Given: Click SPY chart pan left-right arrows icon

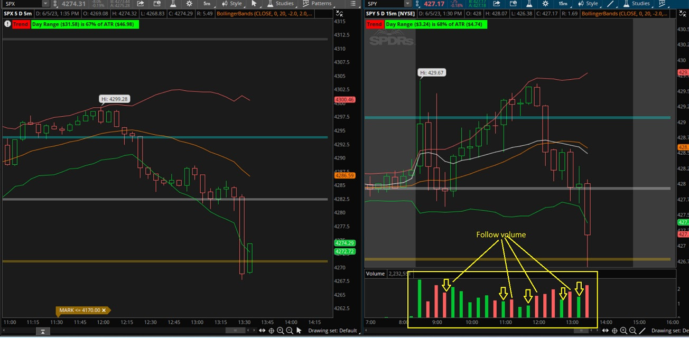Looking at the screenshot, I should tap(606, 331).
